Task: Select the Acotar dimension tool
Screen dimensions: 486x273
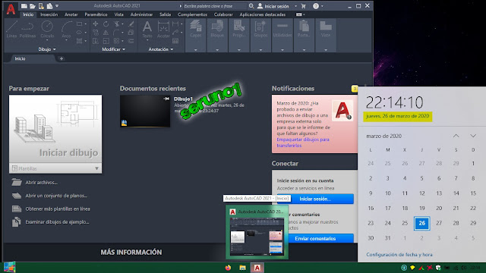Action: click(163, 29)
